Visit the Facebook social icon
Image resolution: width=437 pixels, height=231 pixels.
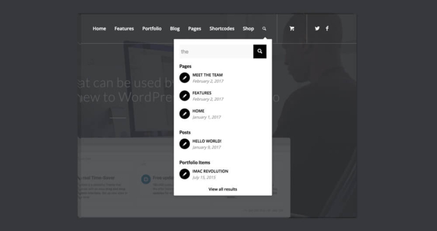(327, 28)
